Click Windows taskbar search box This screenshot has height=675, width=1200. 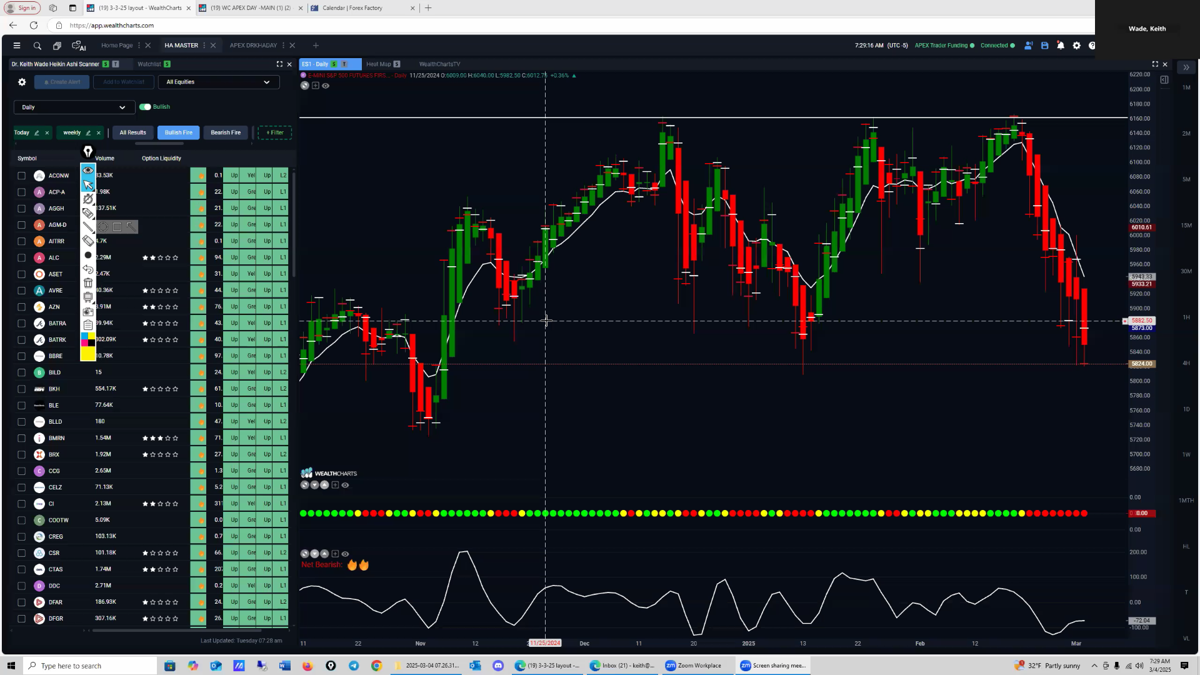coord(91,666)
